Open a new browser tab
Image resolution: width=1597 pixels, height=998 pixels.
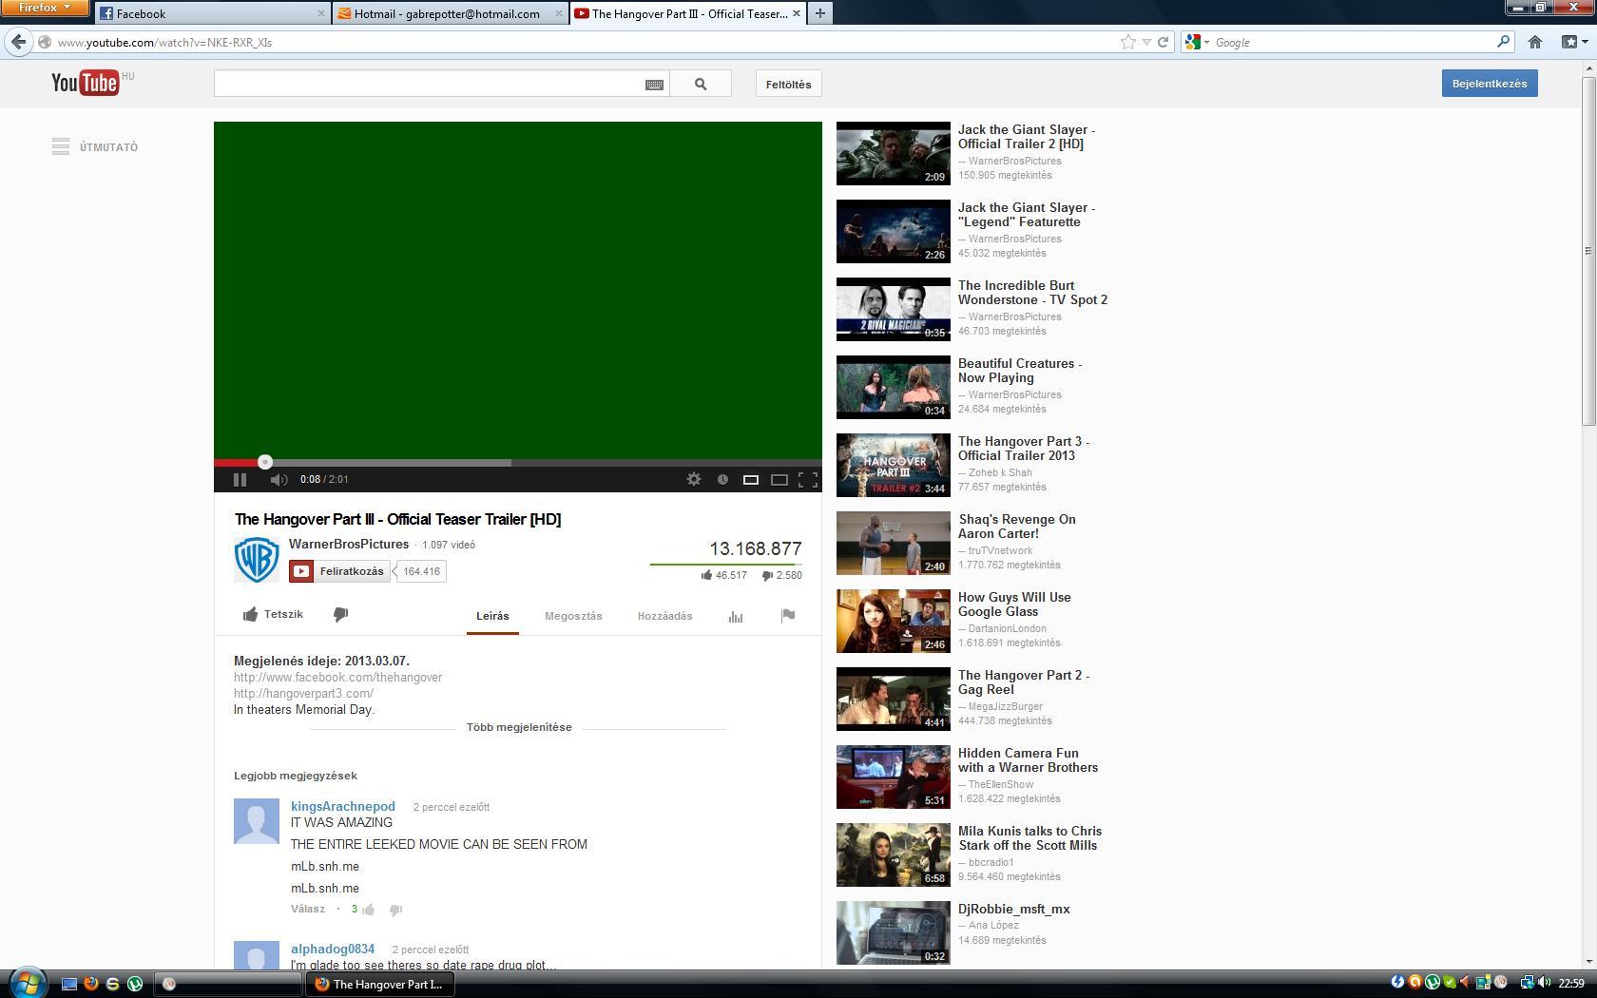pyautogui.click(x=819, y=13)
